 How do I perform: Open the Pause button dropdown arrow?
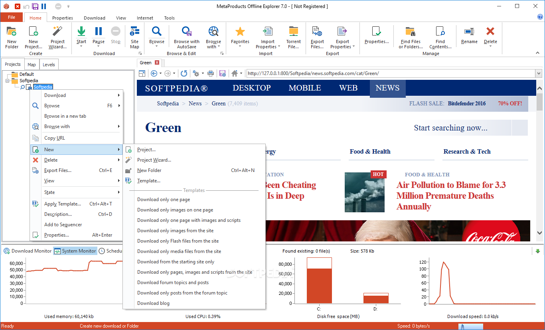click(99, 47)
